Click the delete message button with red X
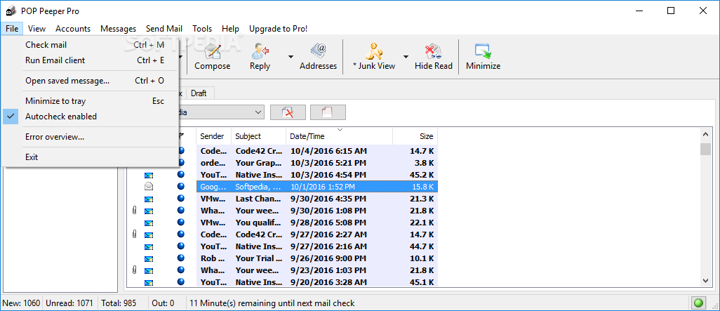Viewport: 720px width, 311px height. pos(288,112)
